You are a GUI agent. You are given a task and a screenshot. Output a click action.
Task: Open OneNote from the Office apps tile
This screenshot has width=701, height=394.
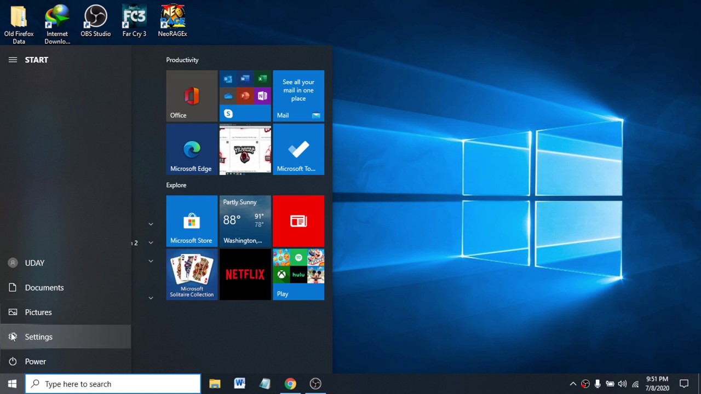pyautogui.click(x=262, y=96)
